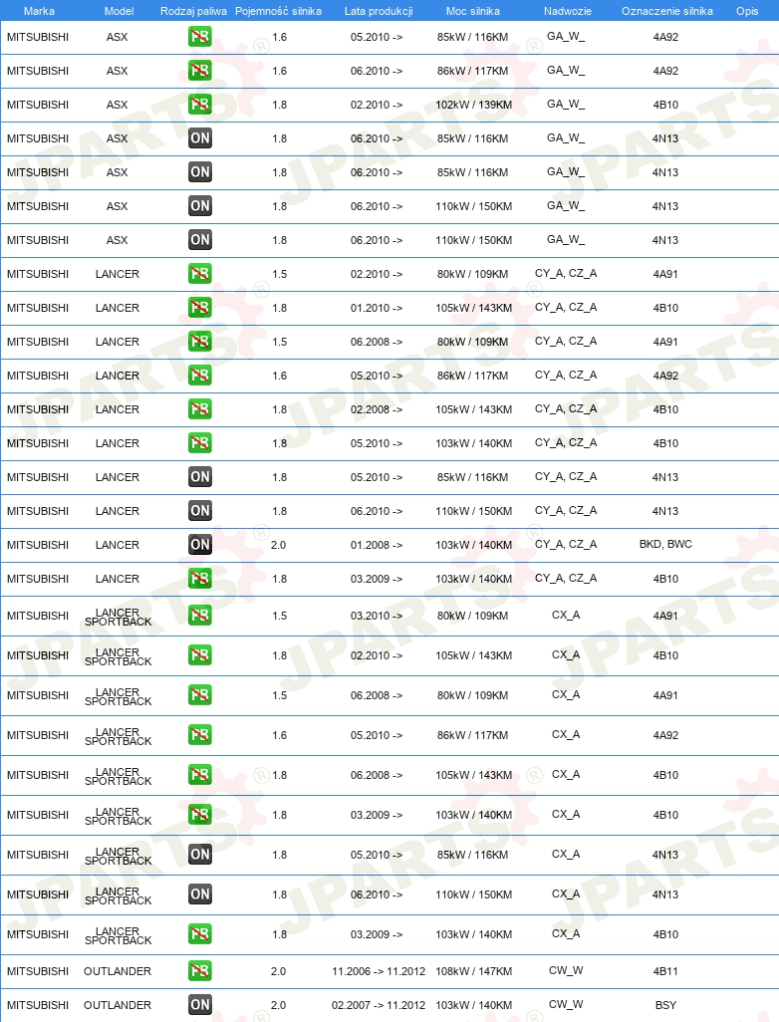Click diesel ON icon for Lancer Sportback 85kW row
Screen dimensions: 779x1022
(x=199, y=855)
